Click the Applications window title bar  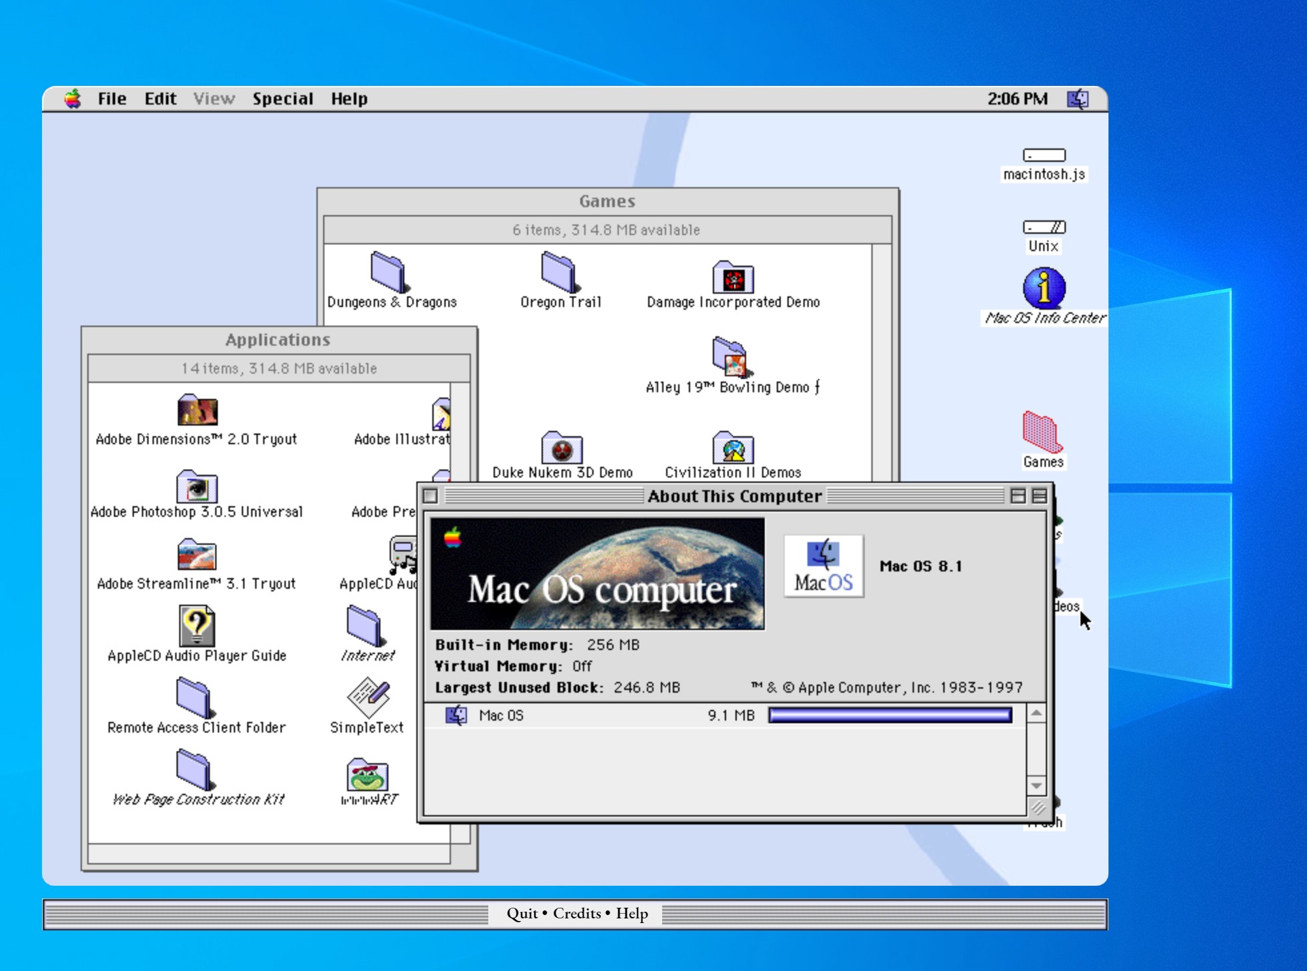[x=278, y=340]
